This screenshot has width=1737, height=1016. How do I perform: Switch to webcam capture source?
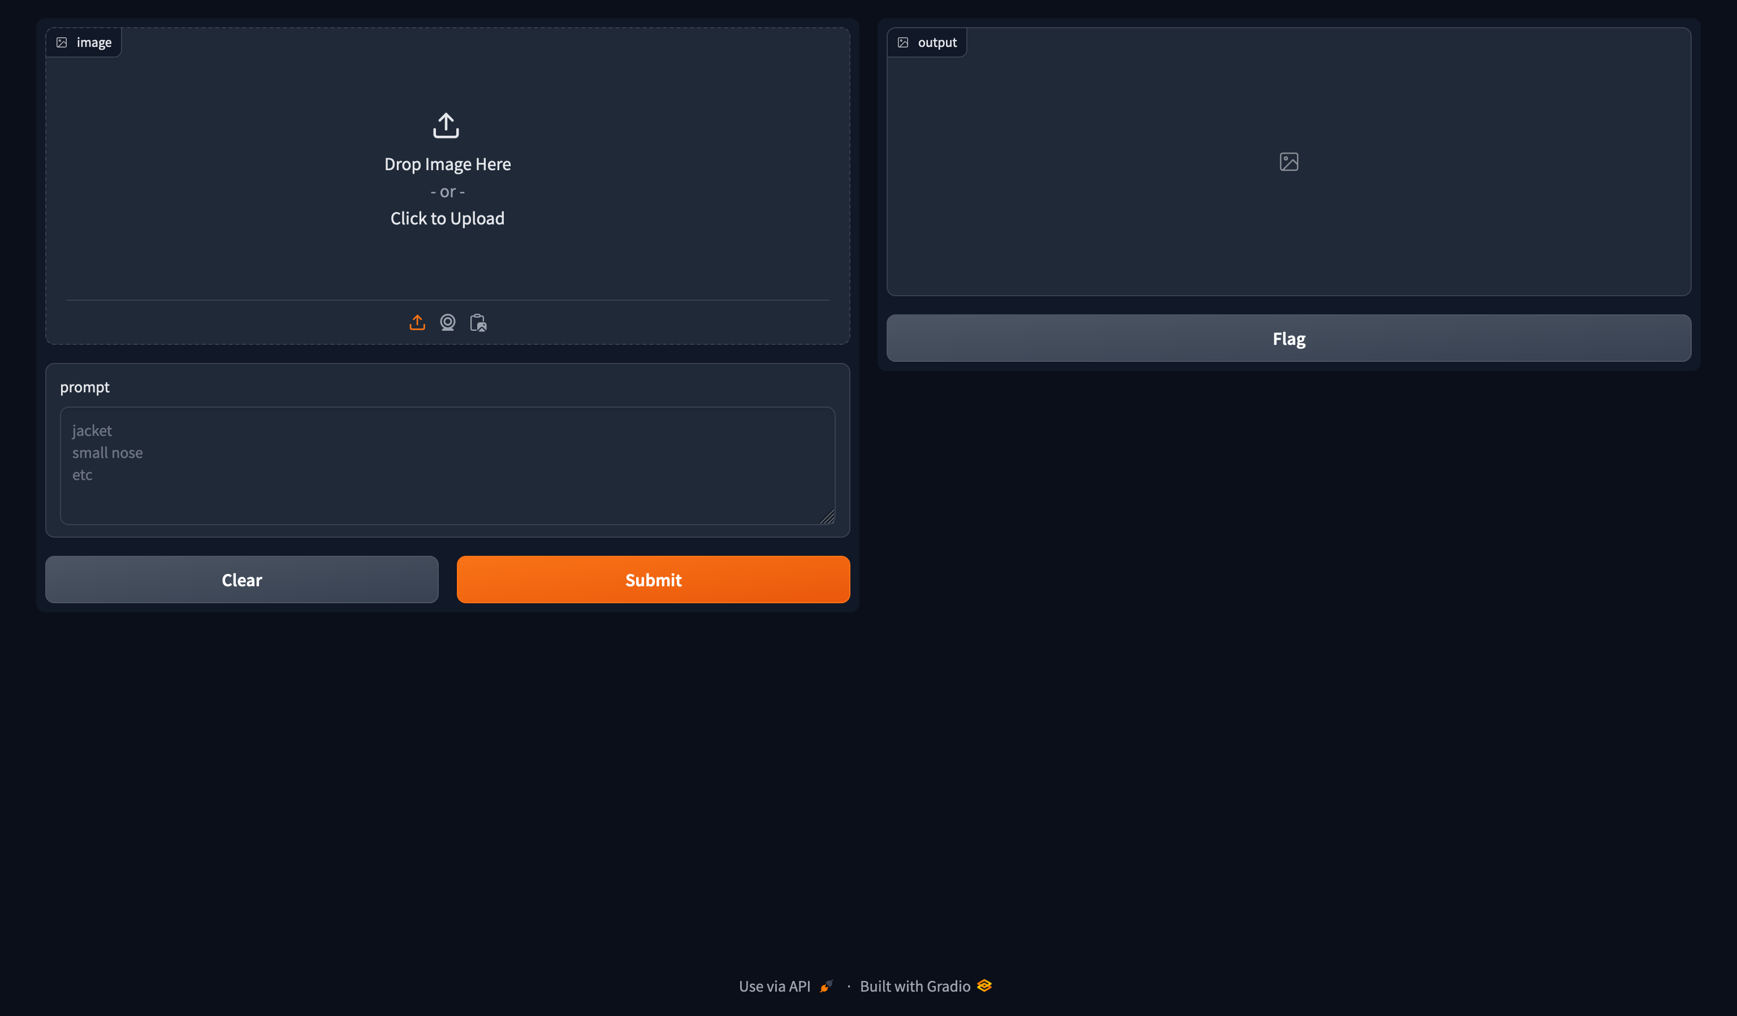click(x=447, y=323)
